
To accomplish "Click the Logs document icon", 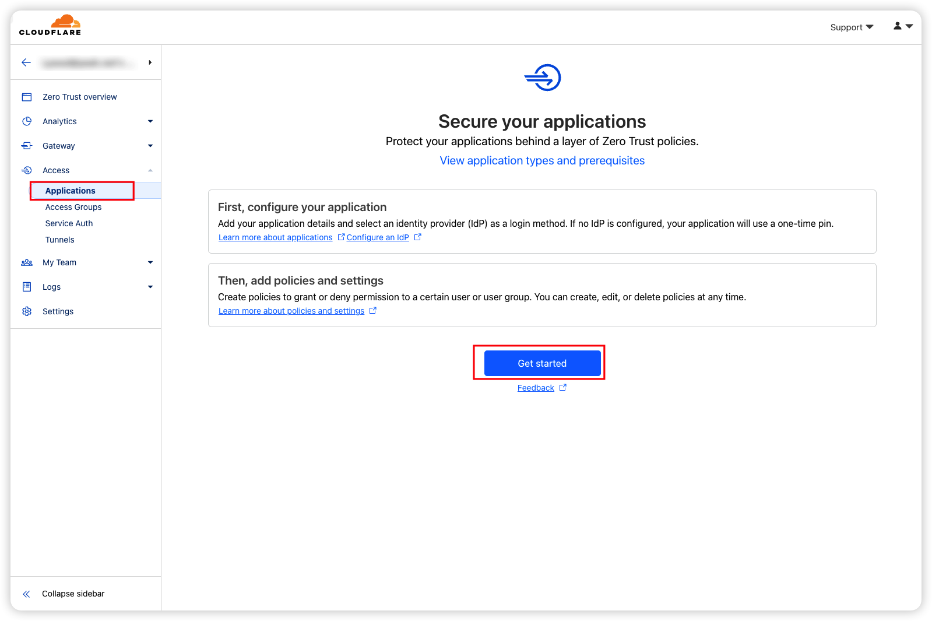I will [27, 287].
